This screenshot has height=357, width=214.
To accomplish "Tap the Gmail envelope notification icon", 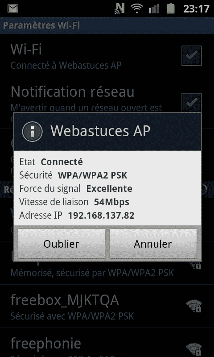I will [x=13, y=8].
